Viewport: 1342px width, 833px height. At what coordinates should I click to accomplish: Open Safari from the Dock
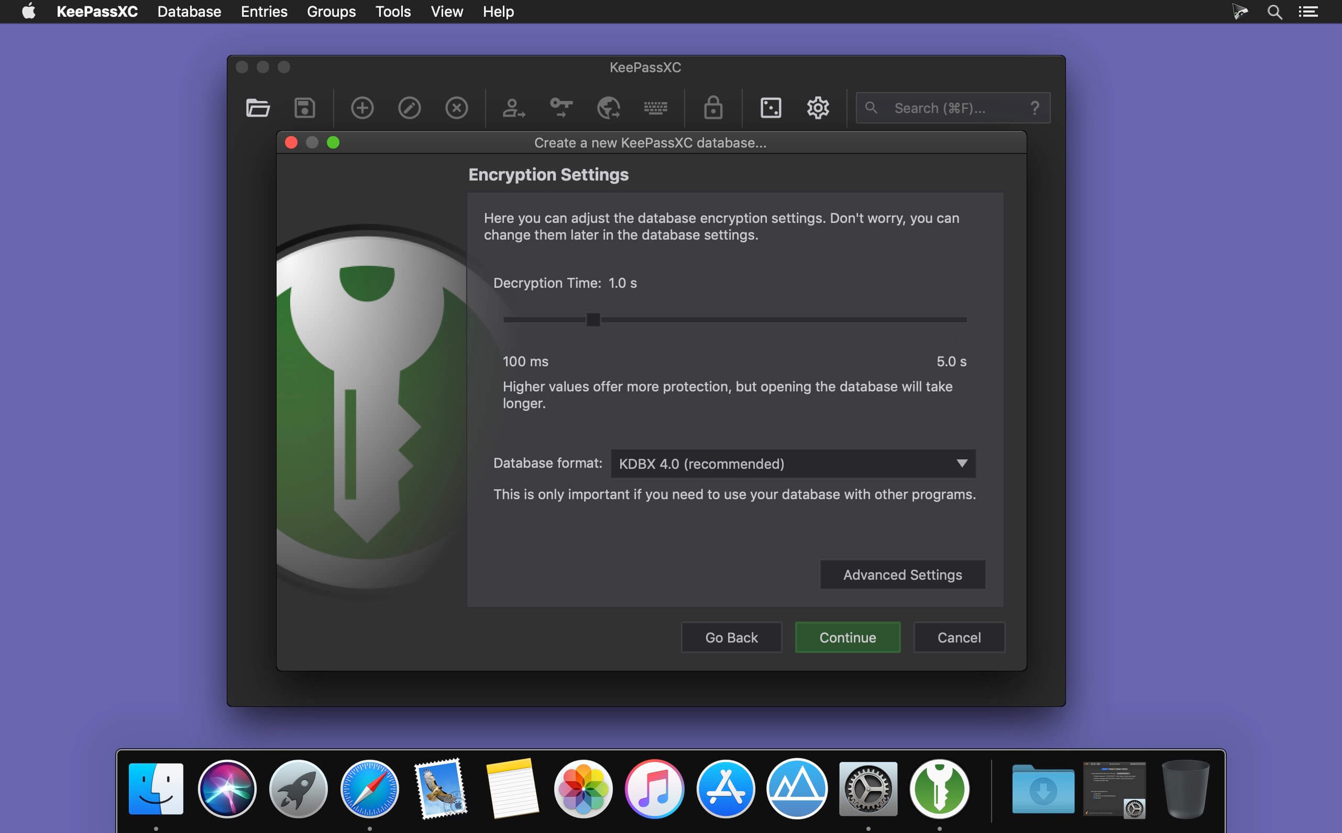[x=369, y=789]
